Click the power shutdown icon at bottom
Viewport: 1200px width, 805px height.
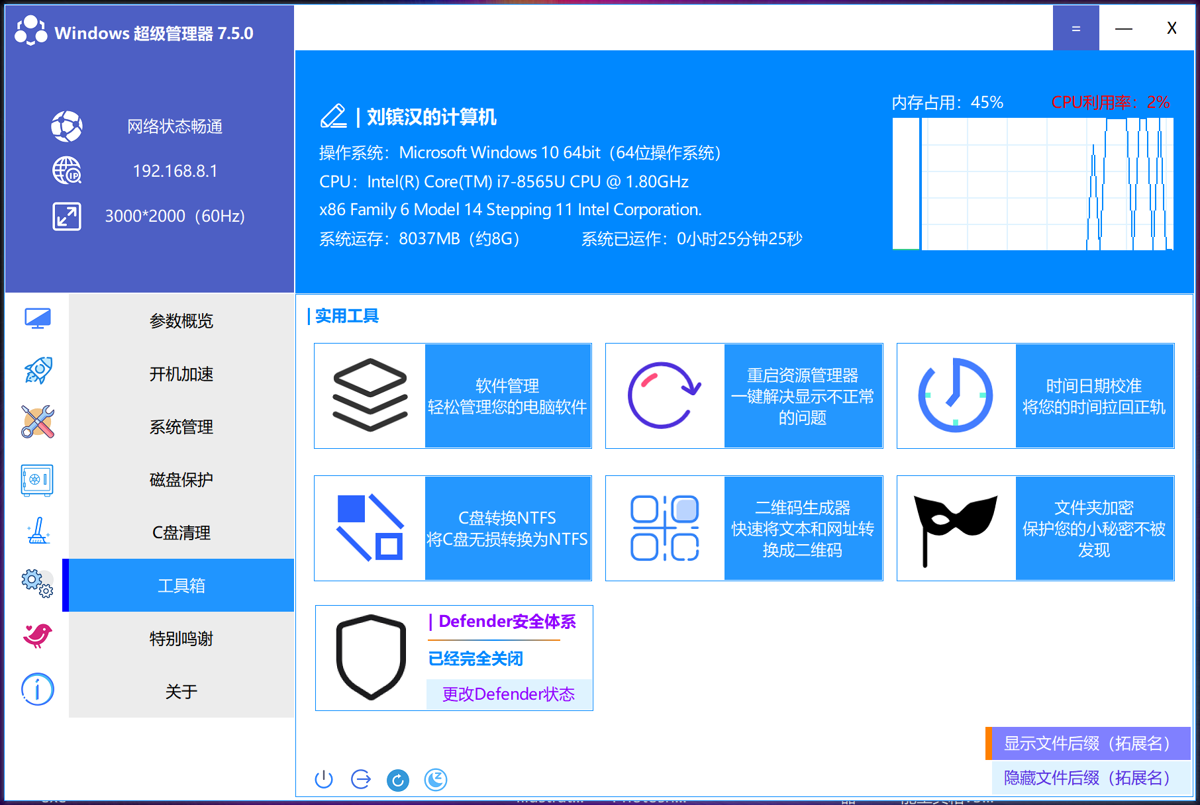tap(324, 779)
